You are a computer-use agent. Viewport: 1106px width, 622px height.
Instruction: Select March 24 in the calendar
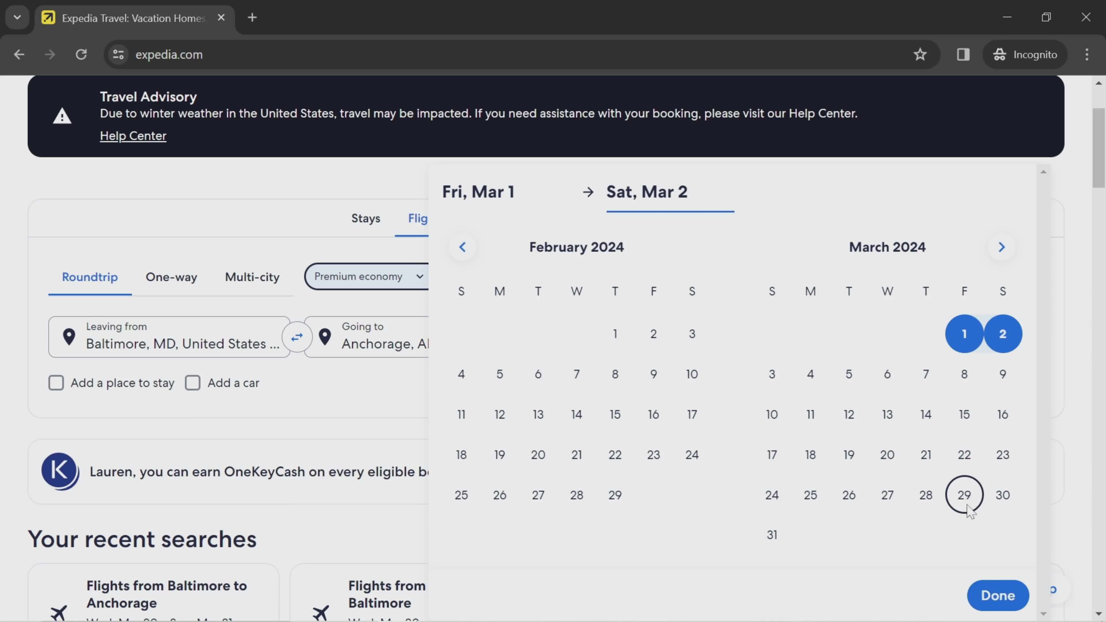pos(772,494)
